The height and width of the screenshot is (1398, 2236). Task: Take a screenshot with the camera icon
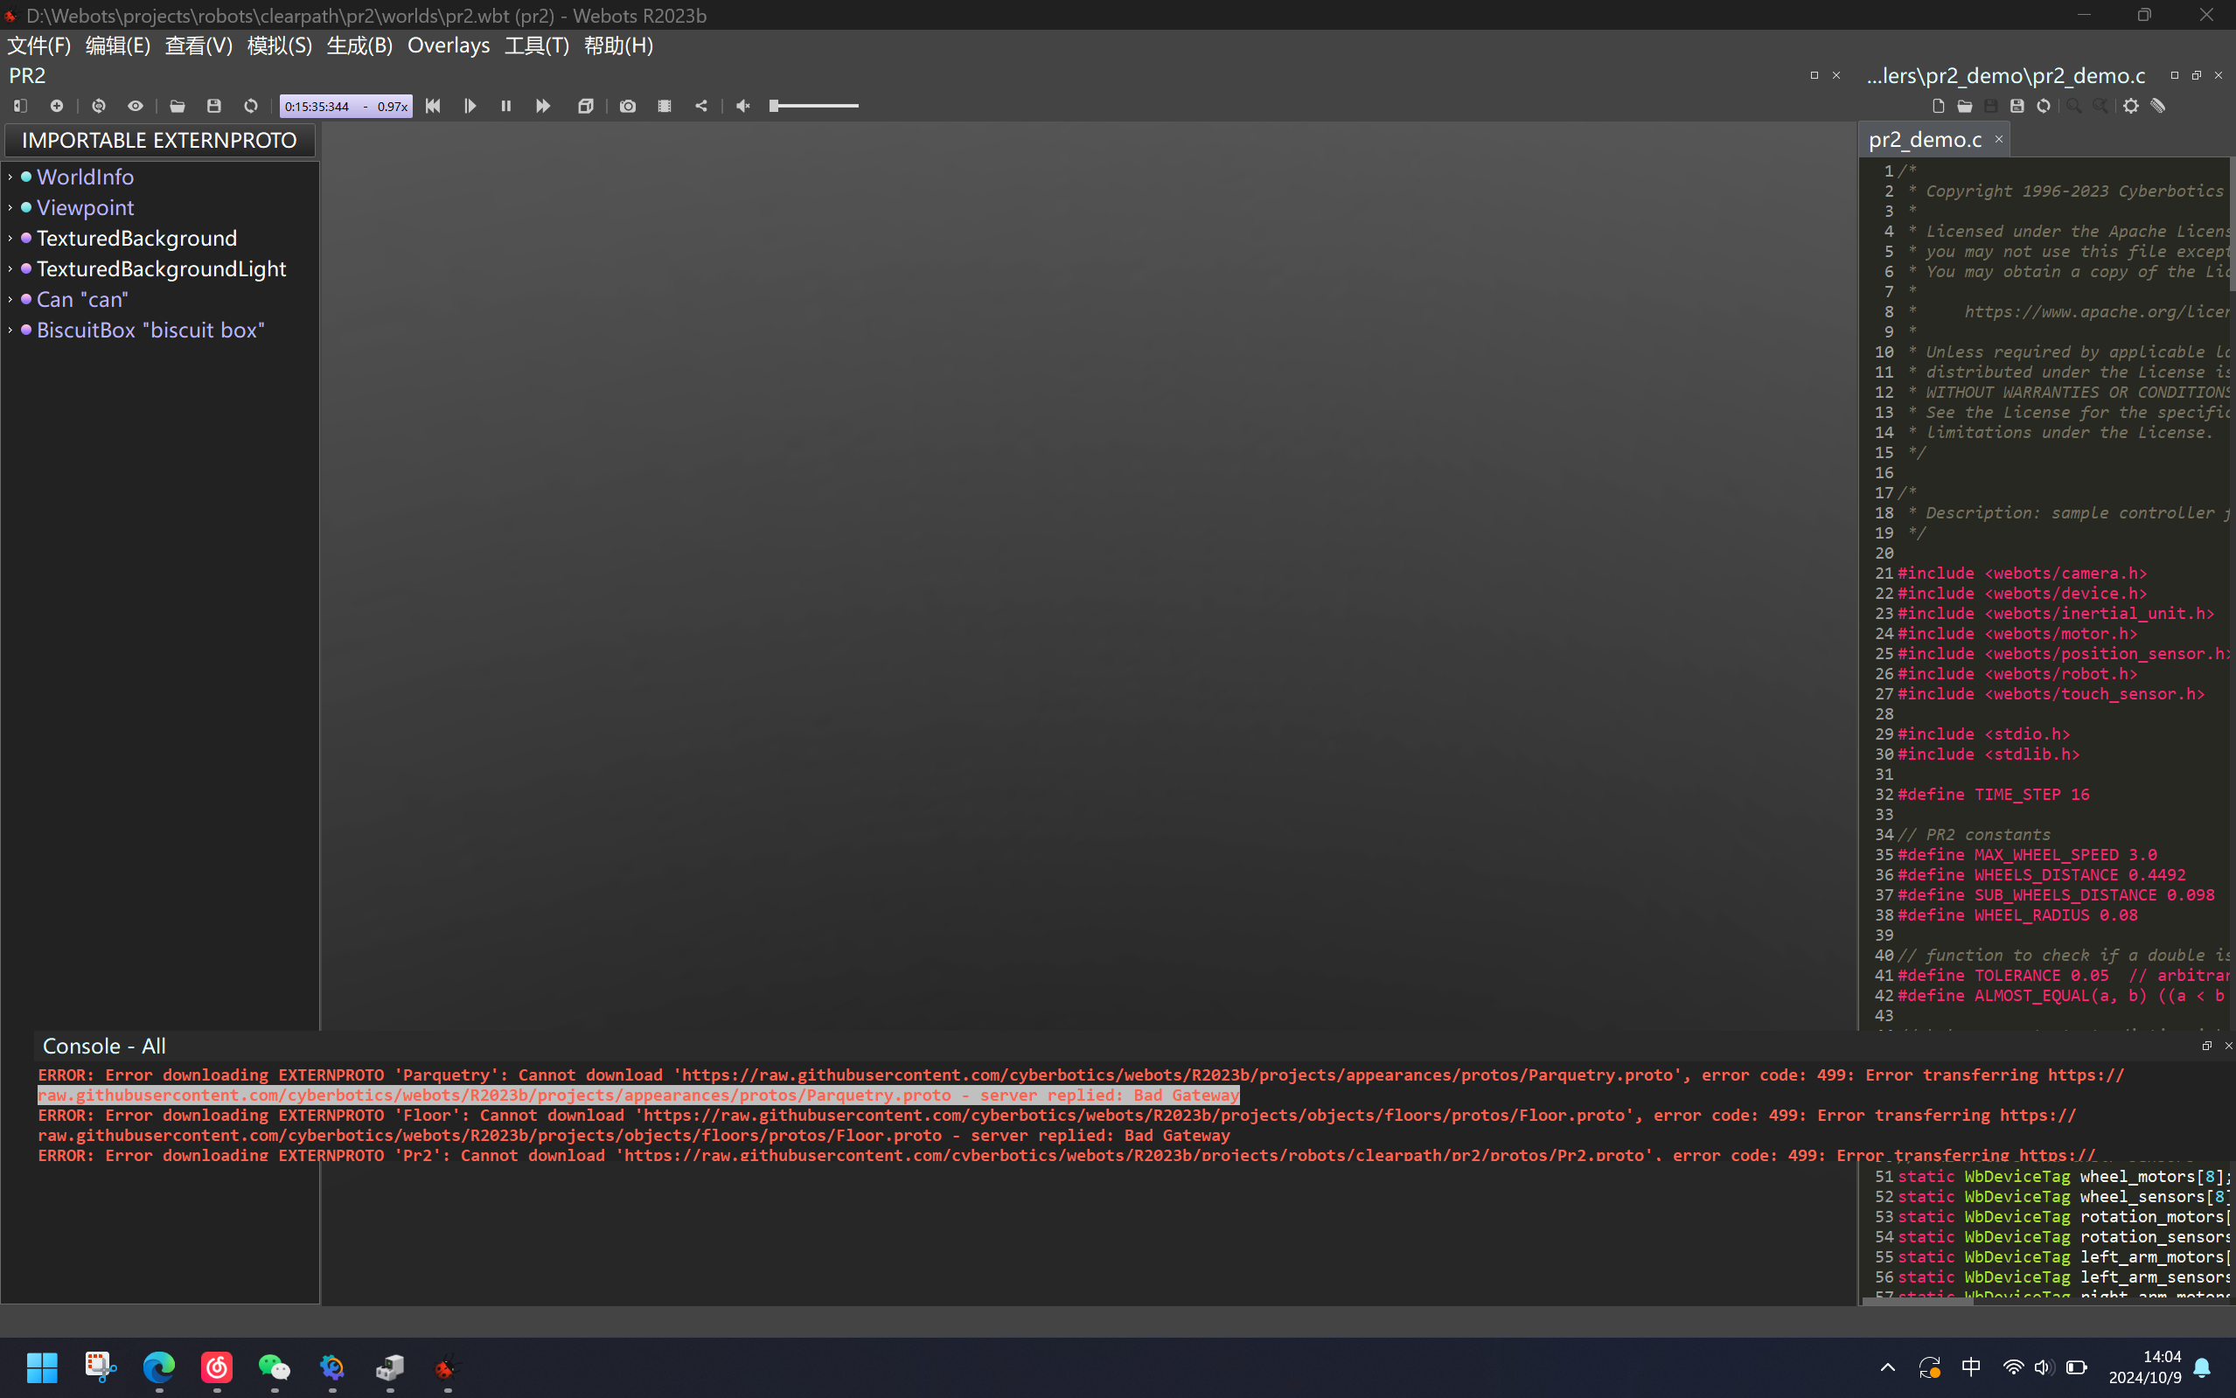click(628, 107)
